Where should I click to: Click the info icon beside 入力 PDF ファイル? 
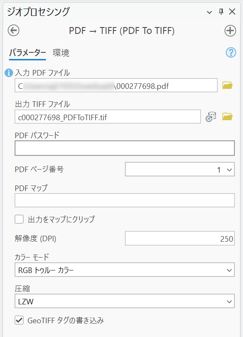coord(9,73)
